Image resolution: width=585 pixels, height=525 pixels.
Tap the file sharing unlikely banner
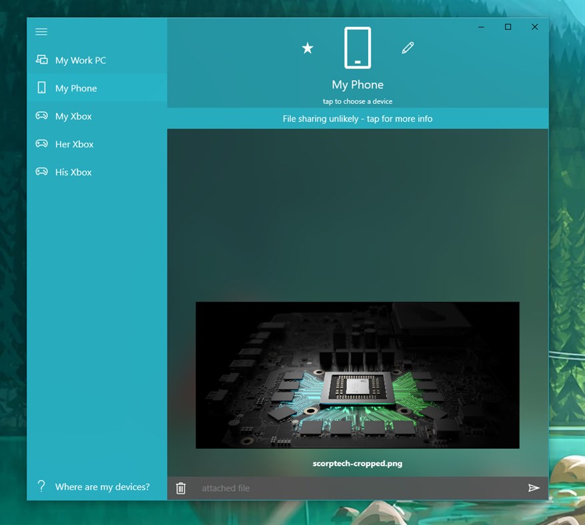click(x=358, y=118)
